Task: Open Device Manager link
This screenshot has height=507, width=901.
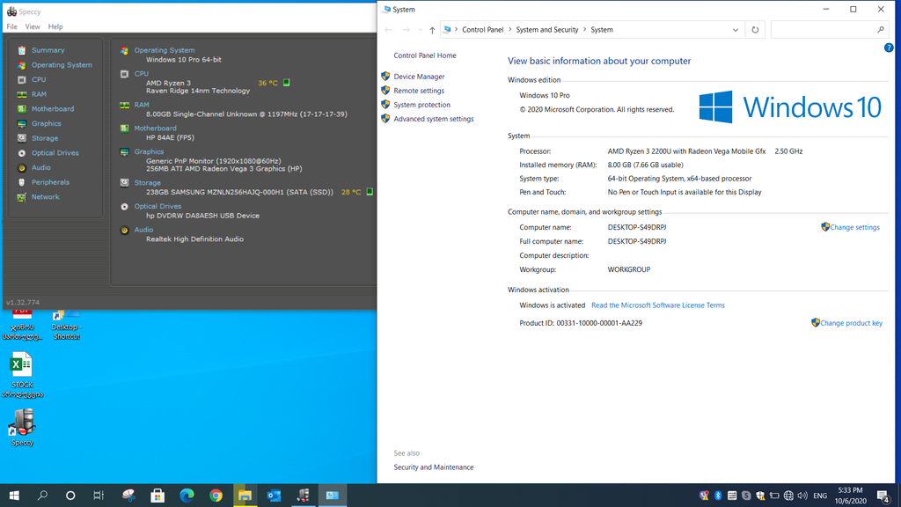Action: pos(419,77)
